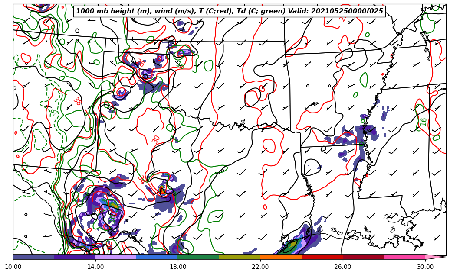The width and height of the screenshot is (450, 274).
Task: Click the 10.00 colorbar tick label
Action: click(13, 267)
